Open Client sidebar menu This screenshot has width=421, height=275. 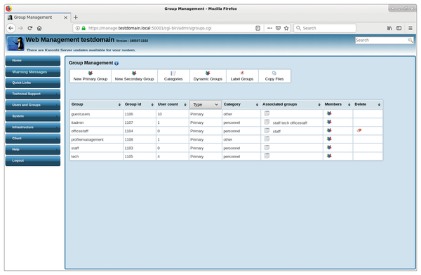point(33,139)
